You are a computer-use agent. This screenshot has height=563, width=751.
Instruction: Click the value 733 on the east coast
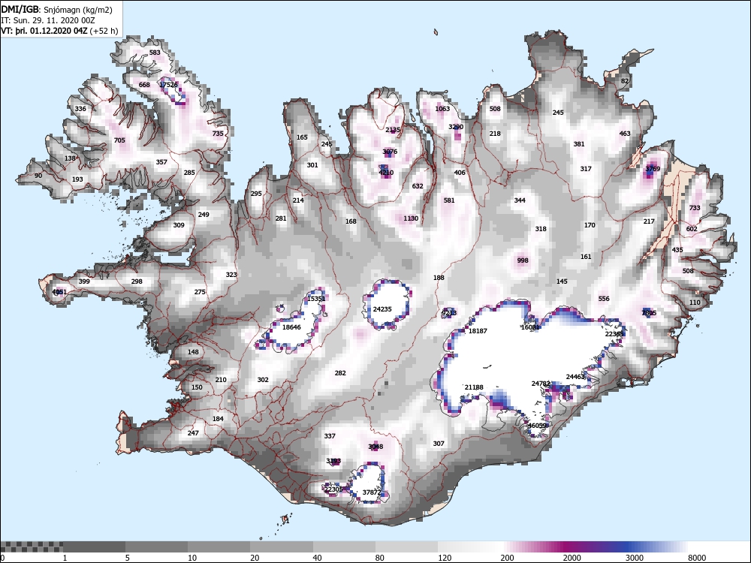click(x=695, y=208)
